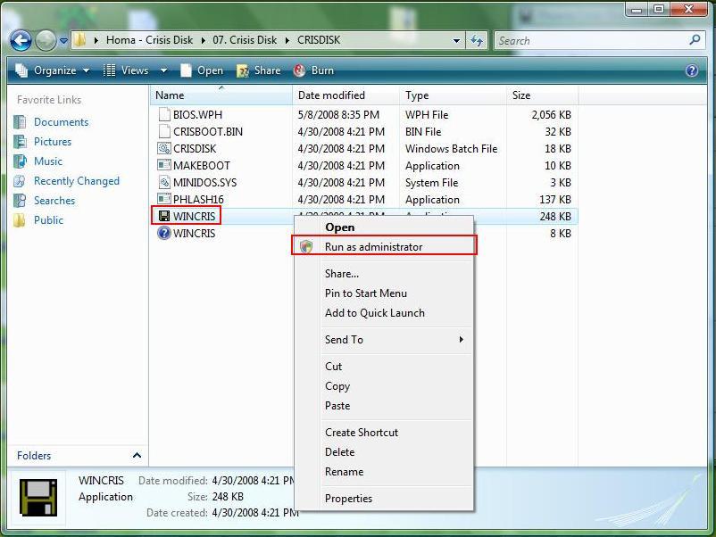This screenshot has width=716, height=537.
Task: Expand the Send To submenu
Action: (384, 340)
